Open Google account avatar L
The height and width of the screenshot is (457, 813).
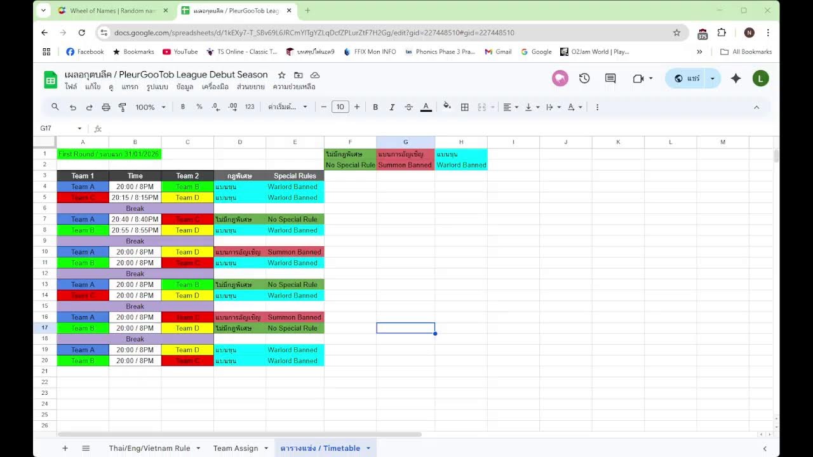click(760, 78)
